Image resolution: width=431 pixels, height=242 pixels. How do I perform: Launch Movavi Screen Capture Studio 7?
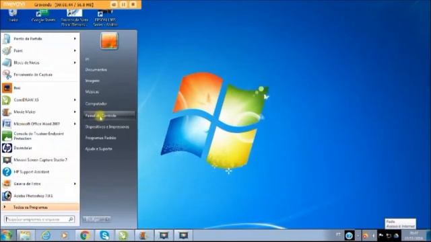pyautogui.click(x=40, y=160)
